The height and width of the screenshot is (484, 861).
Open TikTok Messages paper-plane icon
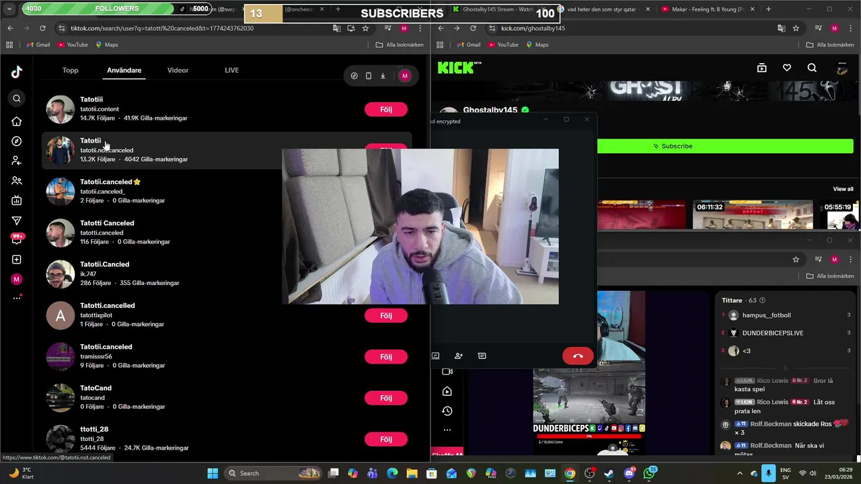17,220
